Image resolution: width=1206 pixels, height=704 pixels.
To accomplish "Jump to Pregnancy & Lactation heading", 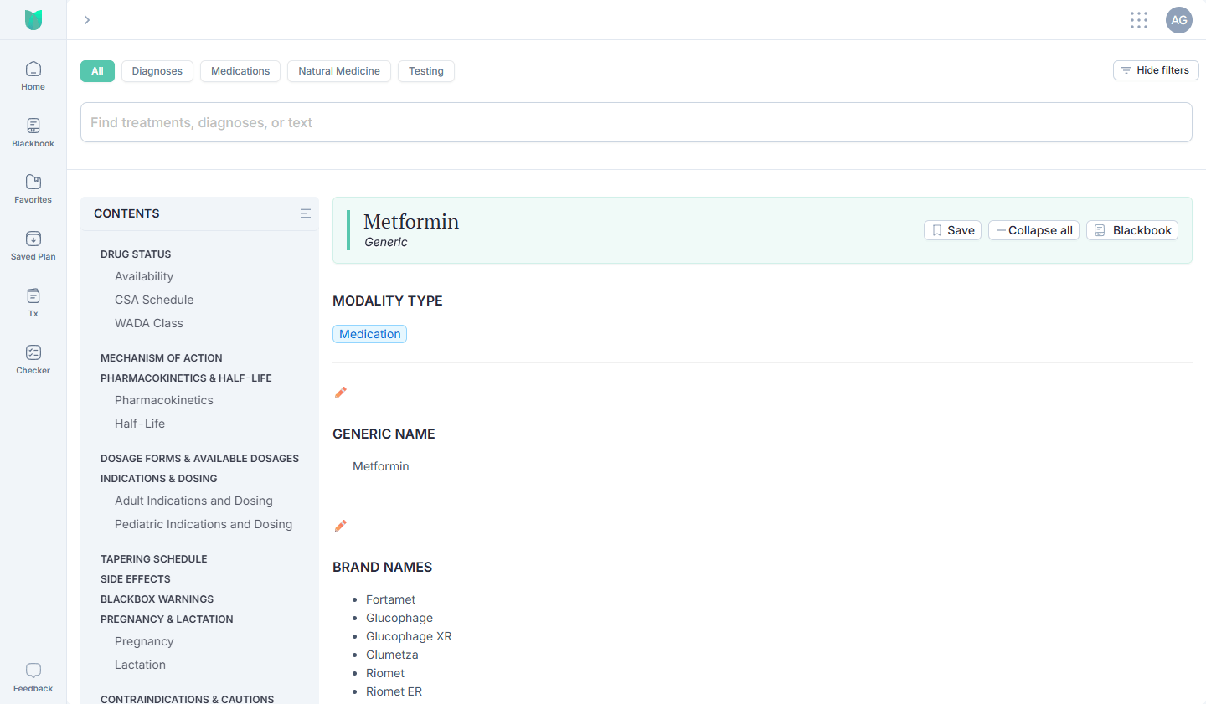I will click(167, 619).
